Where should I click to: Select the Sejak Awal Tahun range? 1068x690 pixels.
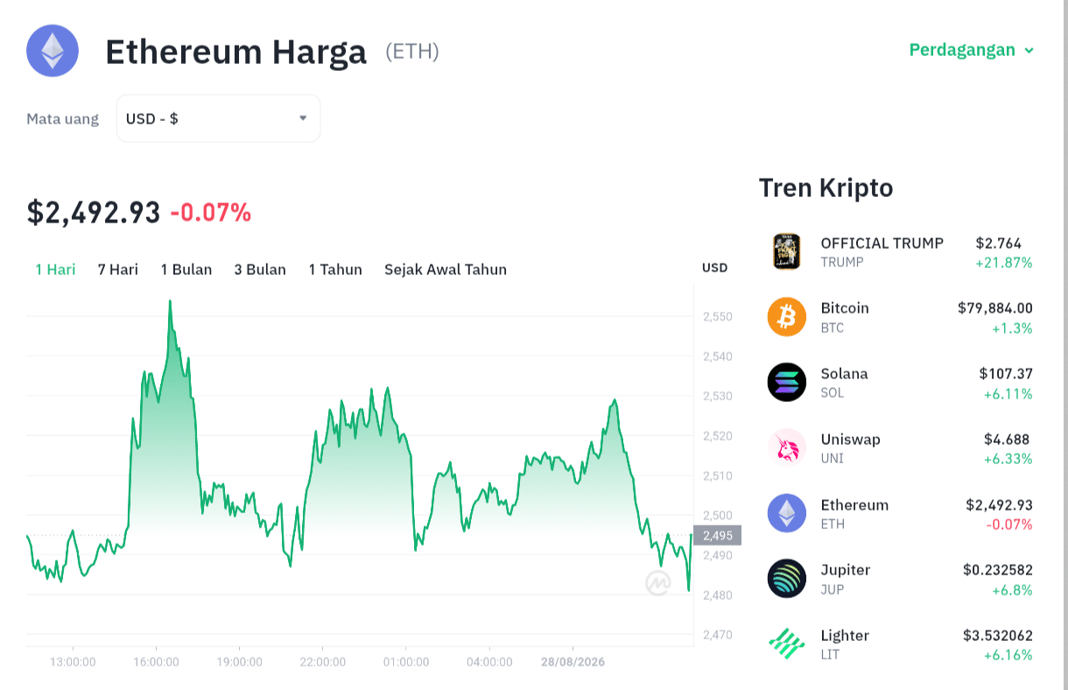tap(446, 270)
